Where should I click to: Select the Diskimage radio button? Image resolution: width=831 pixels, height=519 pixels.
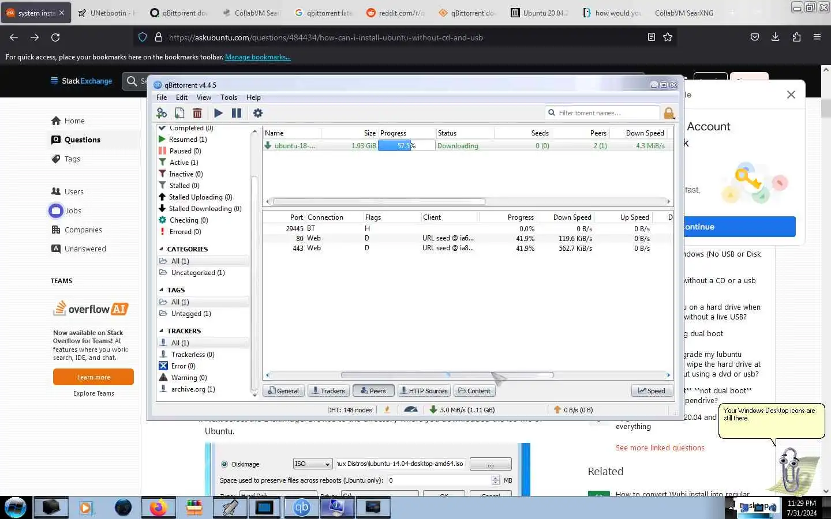(224, 464)
